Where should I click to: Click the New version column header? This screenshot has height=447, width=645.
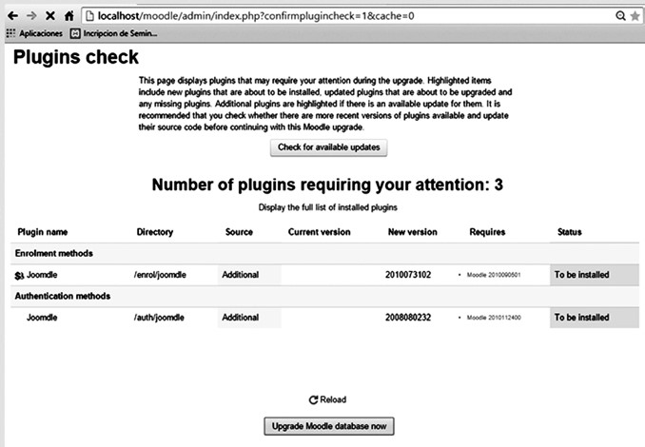(413, 232)
